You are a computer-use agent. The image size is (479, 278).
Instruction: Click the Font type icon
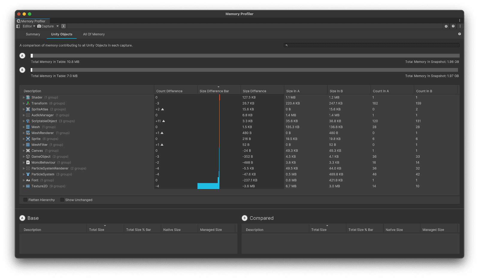(28, 180)
